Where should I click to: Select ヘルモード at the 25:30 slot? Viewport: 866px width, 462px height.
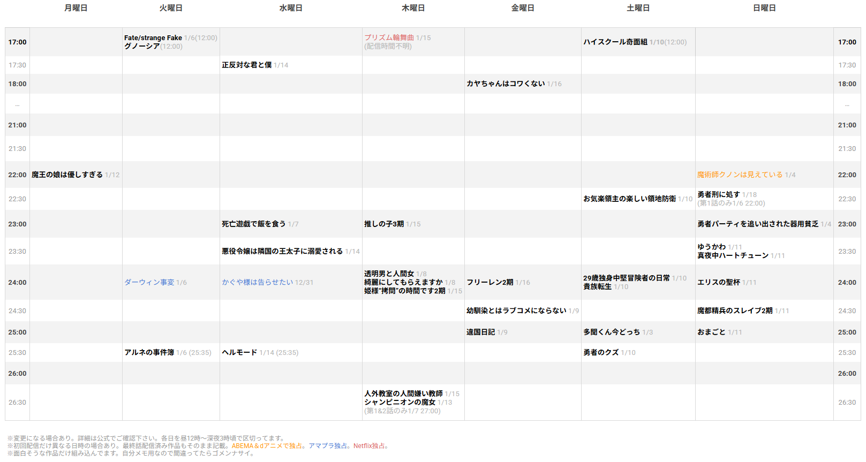(x=239, y=353)
